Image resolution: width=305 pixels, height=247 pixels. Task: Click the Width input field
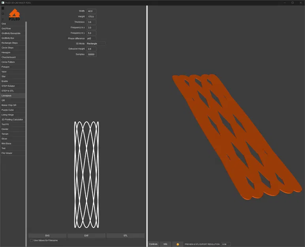(91, 11)
